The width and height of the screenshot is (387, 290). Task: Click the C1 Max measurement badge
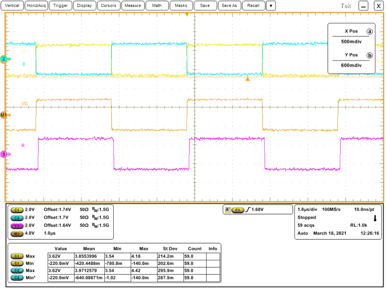[17, 256]
